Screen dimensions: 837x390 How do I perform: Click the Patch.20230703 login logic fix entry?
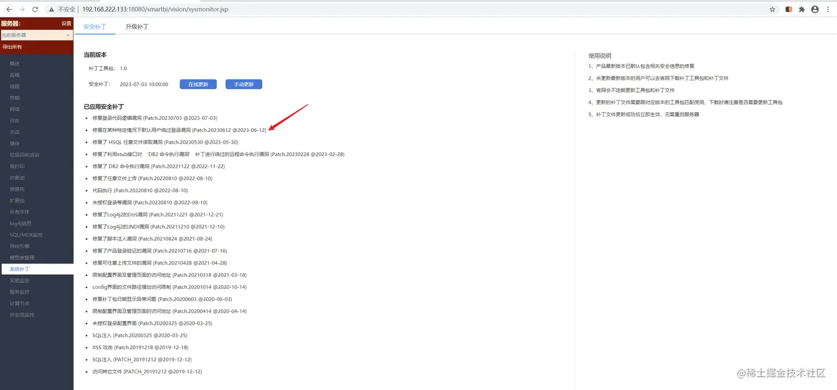click(155, 118)
